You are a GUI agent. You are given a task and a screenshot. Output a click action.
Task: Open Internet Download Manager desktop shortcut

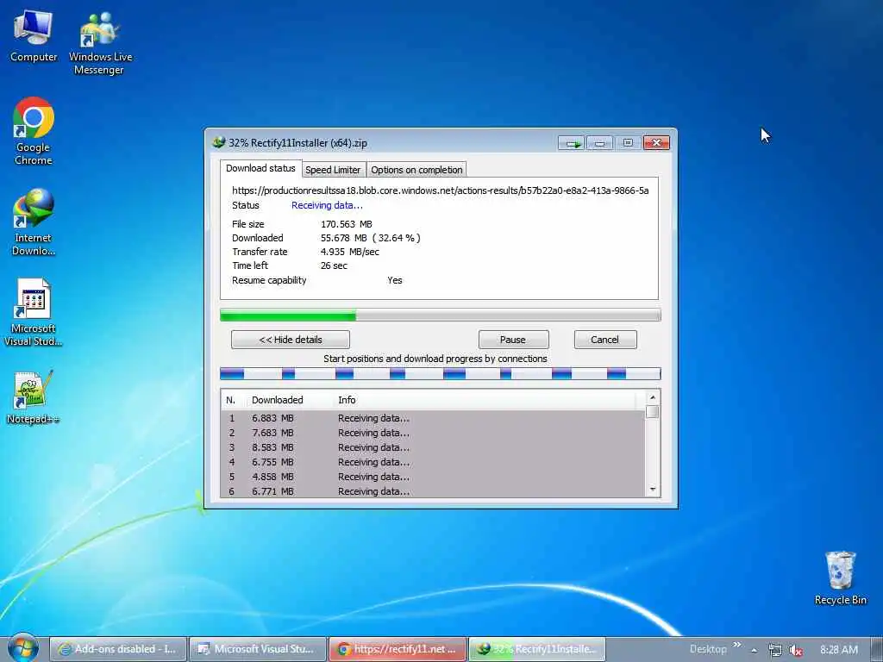coord(34,222)
